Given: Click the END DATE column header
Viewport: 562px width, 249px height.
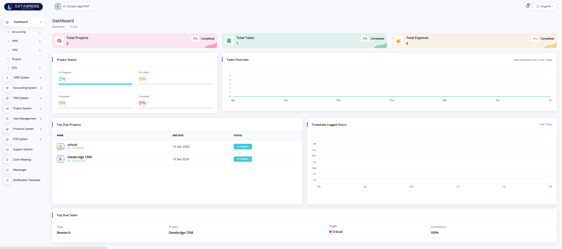Looking at the screenshot, I should 178,135.
